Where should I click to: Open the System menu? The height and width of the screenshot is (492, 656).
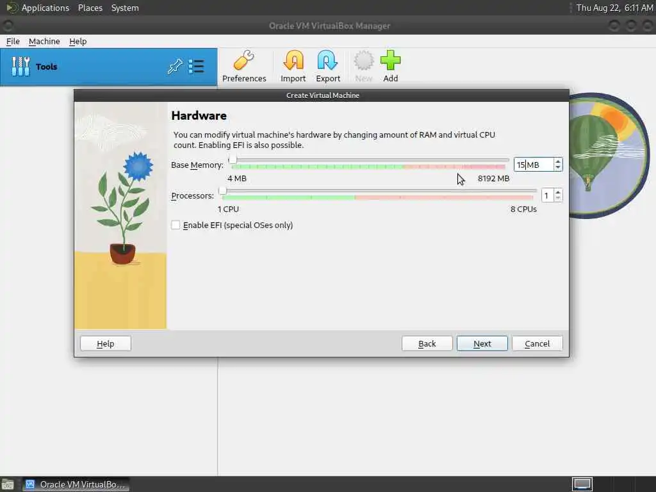click(x=125, y=8)
